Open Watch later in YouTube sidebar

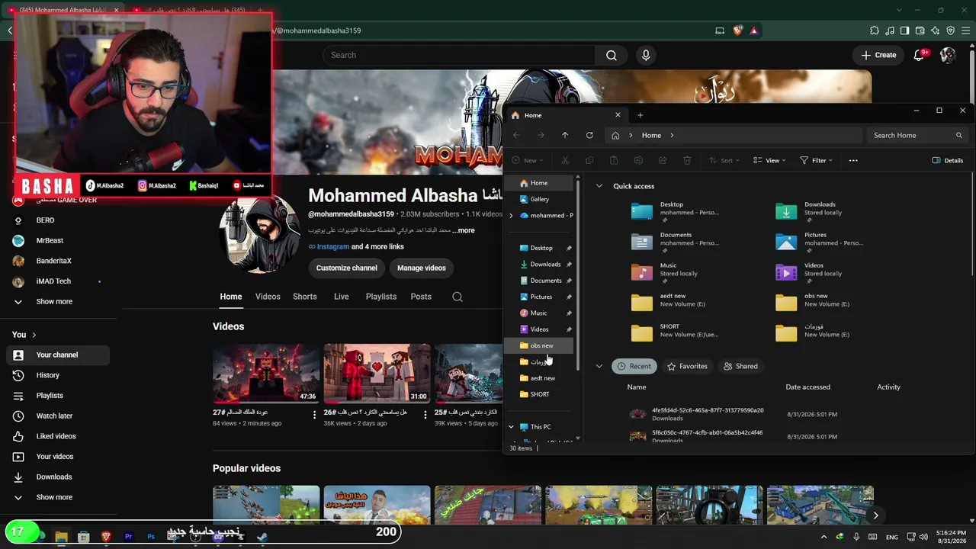(54, 416)
